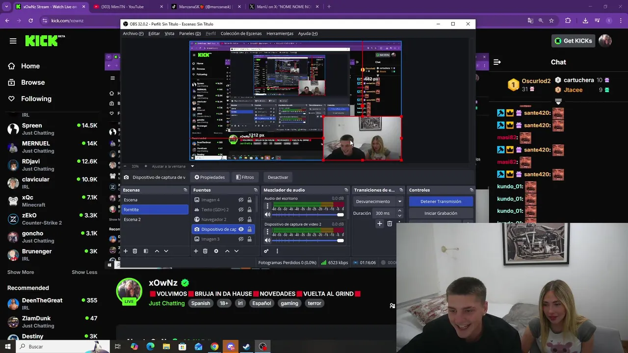This screenshot has width=628, height=353.
Task: Add a new source in Fuentes panel
Action: point(196,251)
